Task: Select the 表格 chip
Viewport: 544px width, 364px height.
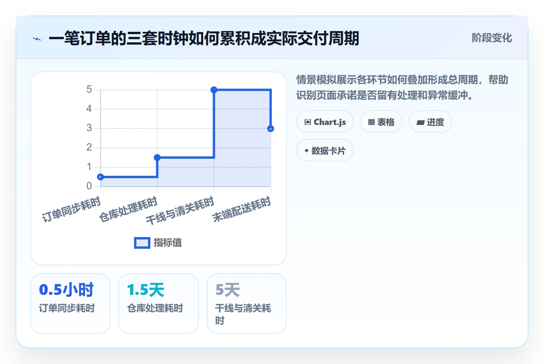Action: (381, 122)
